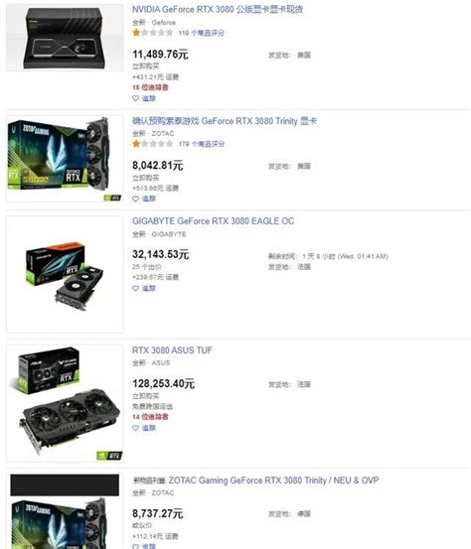Image resolution: width=471 pixels, height=549 pixels.
Task: Click the 128,253.40 price of the ASUS TUF
Action: click(x=163, y=384)
